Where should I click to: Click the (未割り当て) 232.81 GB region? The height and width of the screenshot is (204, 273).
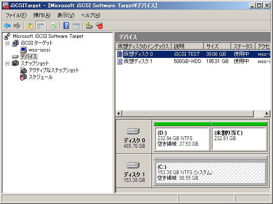point(239,138)
